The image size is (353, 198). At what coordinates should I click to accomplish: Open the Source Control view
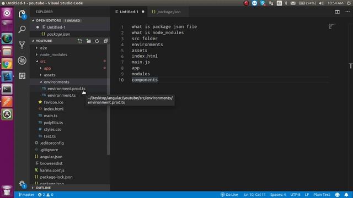tap(22, 45)
